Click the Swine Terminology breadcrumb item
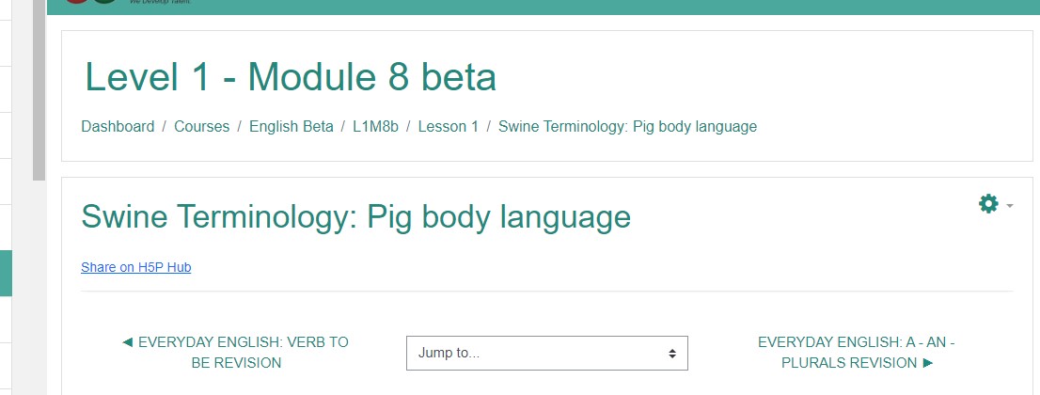1040x395 pixels. click(x=627, y=126)
